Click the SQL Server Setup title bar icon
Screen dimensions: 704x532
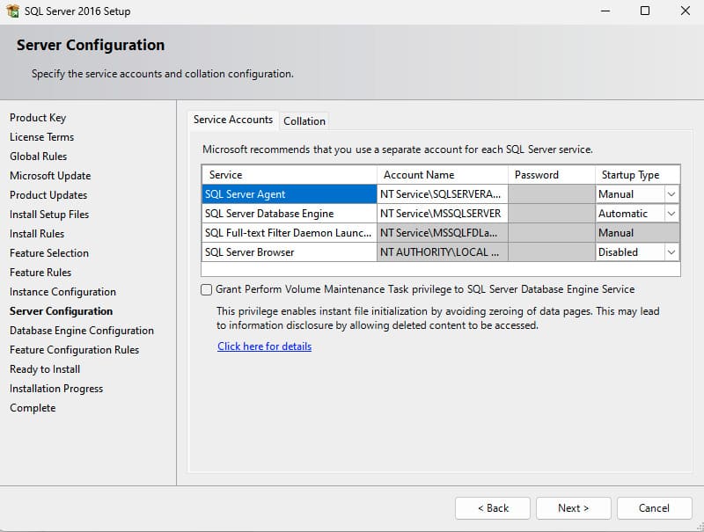12,11
